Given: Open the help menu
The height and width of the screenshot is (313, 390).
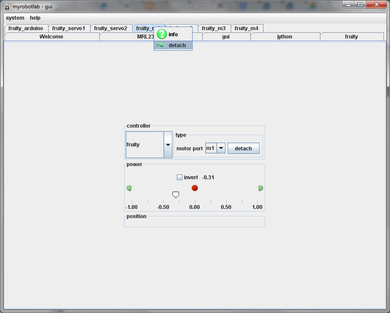Looking at the screenshot, I should (x=35, y=18).
